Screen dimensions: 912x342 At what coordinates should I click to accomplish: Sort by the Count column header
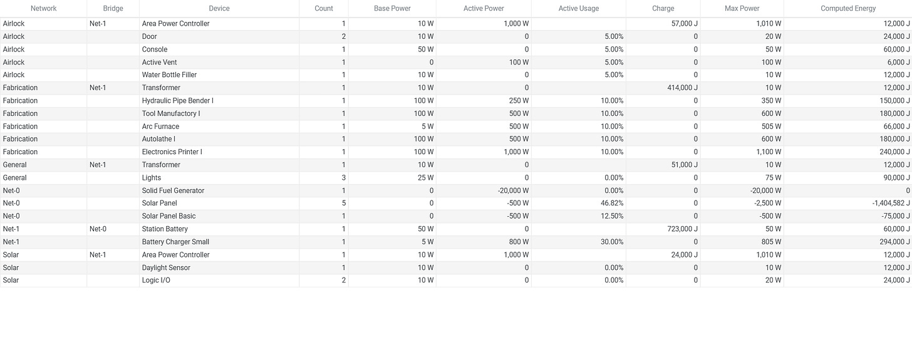tap(324, 9)
